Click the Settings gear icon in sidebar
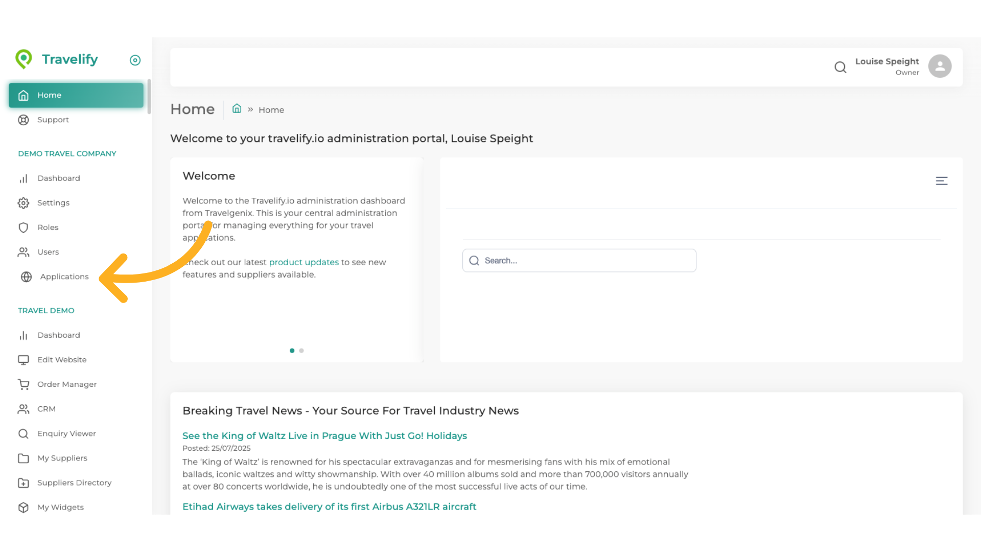The image size is (981, 552). (x=24, y=203)
